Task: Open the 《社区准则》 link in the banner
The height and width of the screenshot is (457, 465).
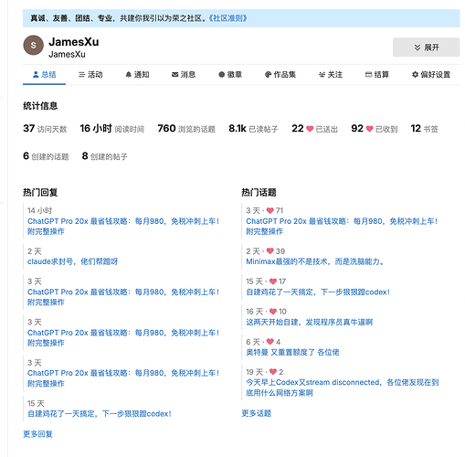Action: point(227,18)
